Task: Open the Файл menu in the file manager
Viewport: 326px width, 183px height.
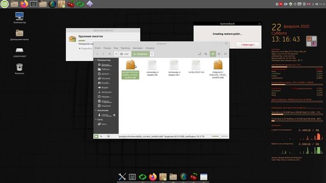Action: point(97,48)
